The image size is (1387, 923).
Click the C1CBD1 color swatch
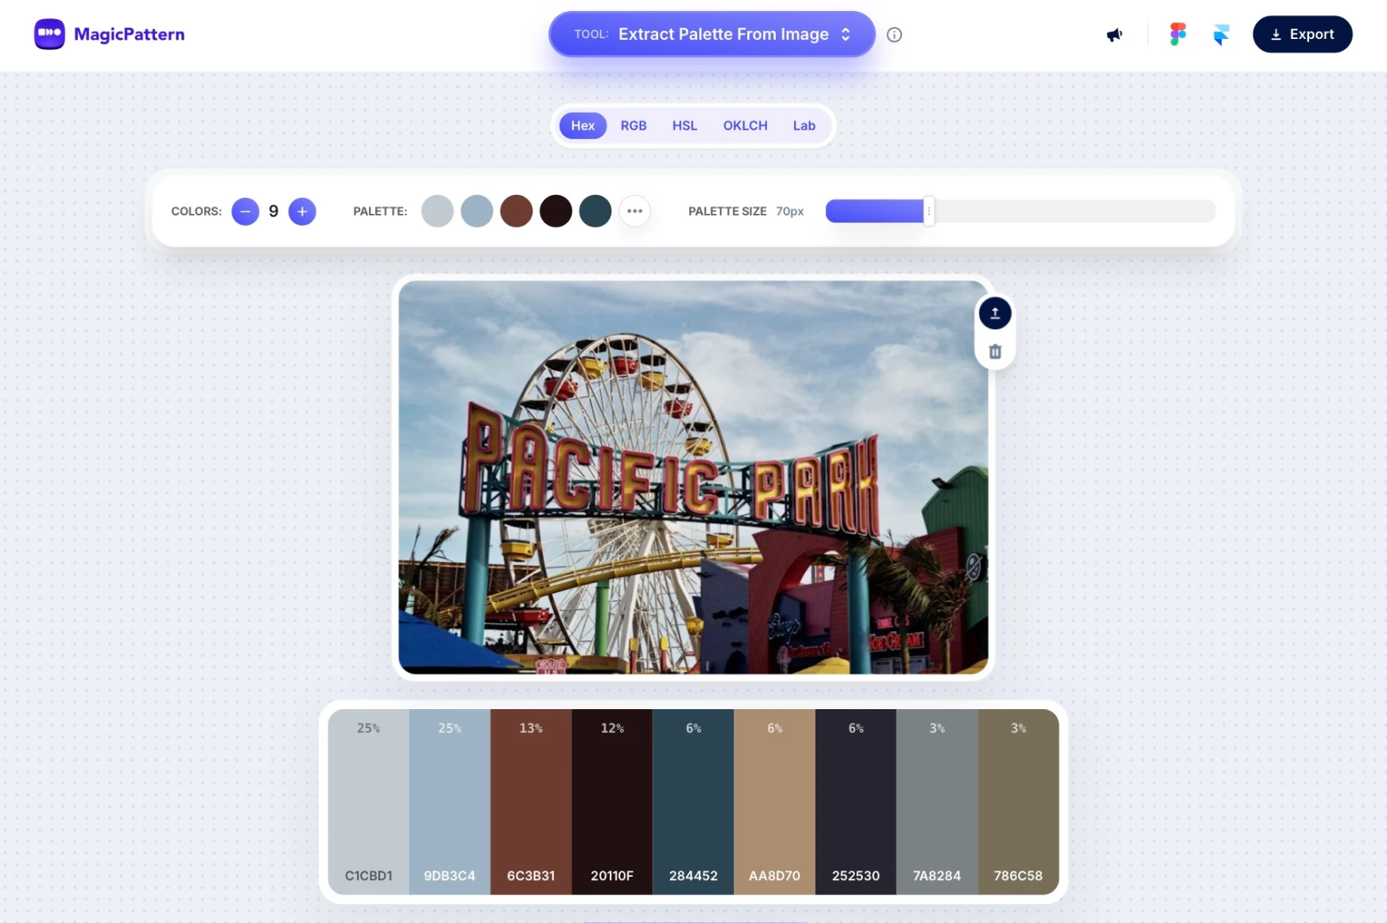pos(368,801)
